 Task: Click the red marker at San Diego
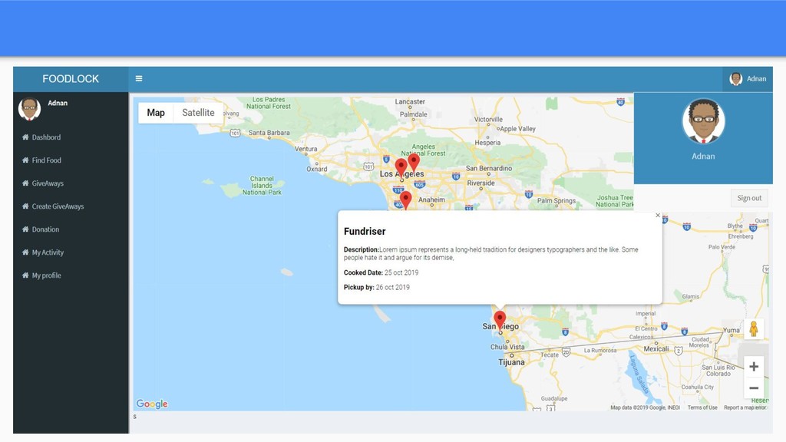pyautogui.click(x=500, y=319)
